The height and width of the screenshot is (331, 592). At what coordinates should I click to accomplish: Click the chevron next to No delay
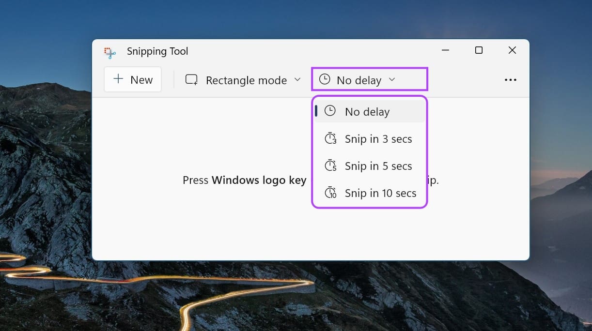pyautogui.click(x=392, y=80)
